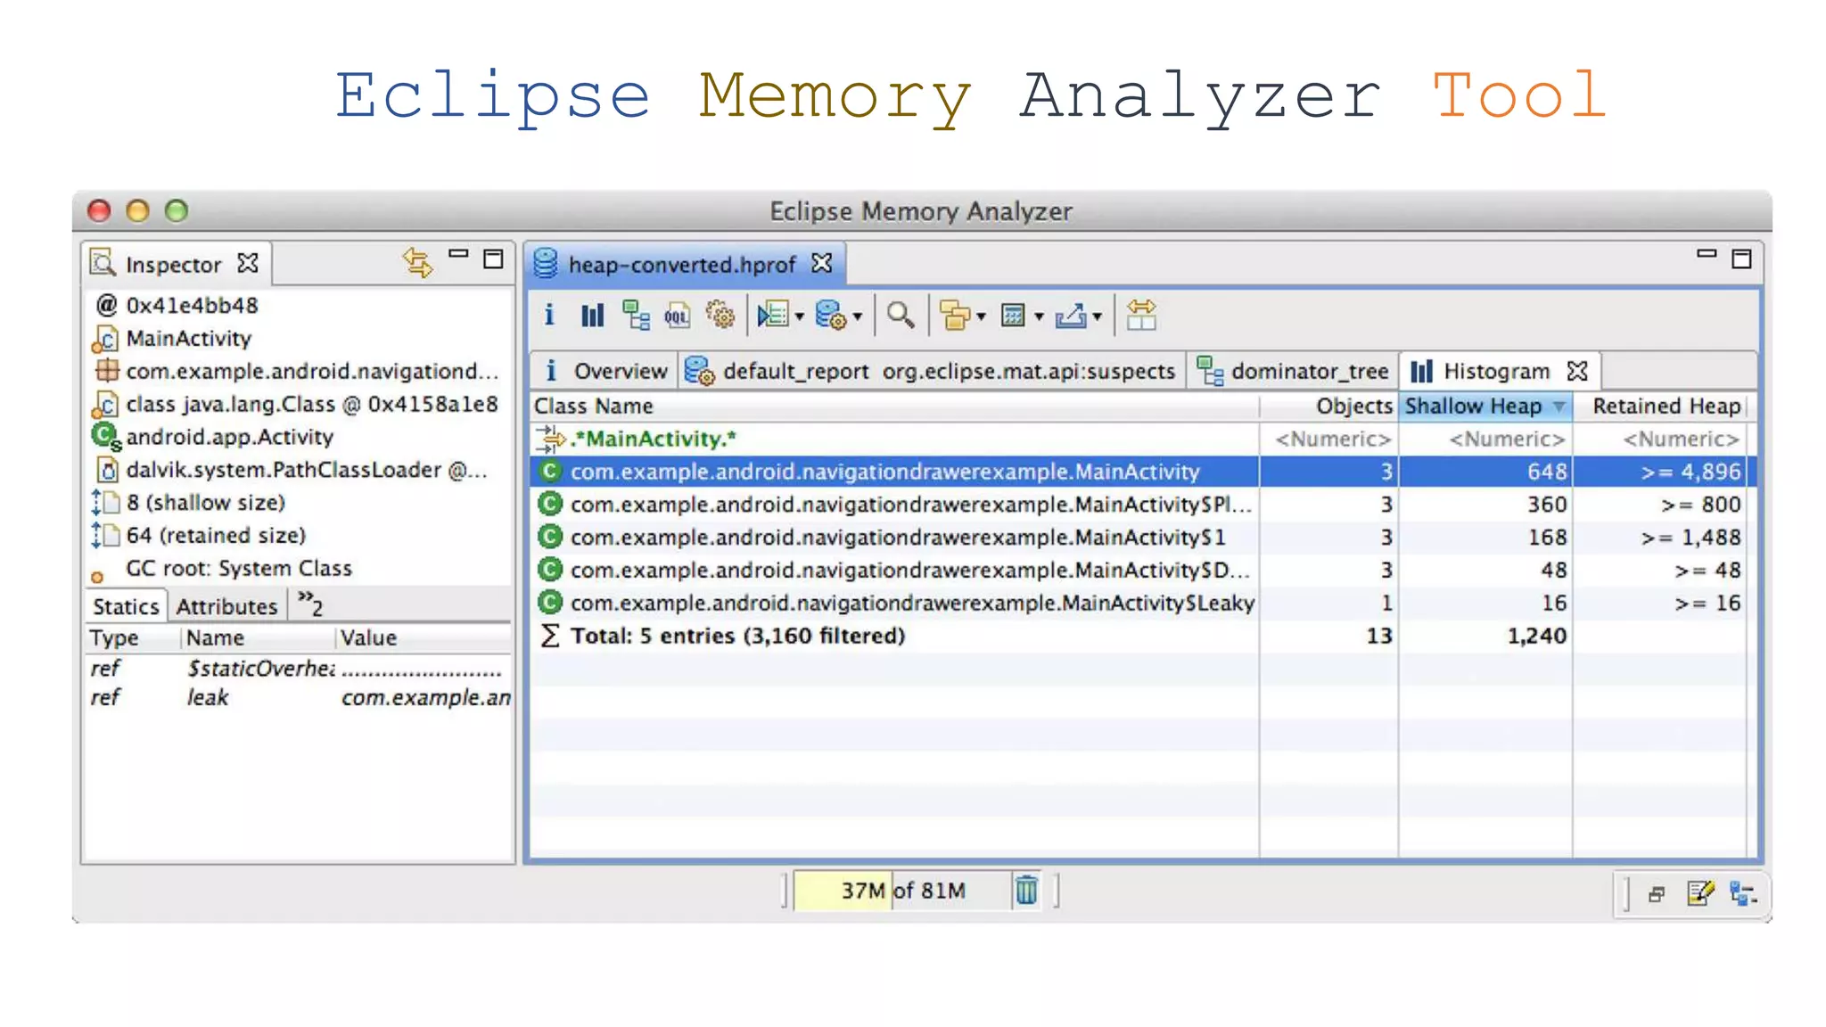
Task: Compare to another heap dump icon
Action: (1141, 315)
